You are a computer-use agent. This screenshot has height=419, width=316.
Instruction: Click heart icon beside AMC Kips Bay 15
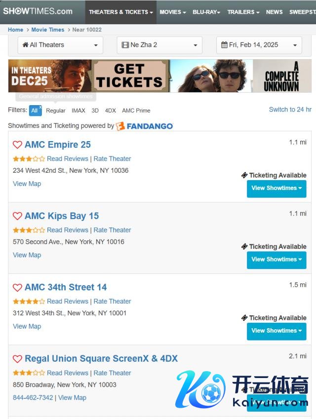pyautogui.click(x=17, y=216)
